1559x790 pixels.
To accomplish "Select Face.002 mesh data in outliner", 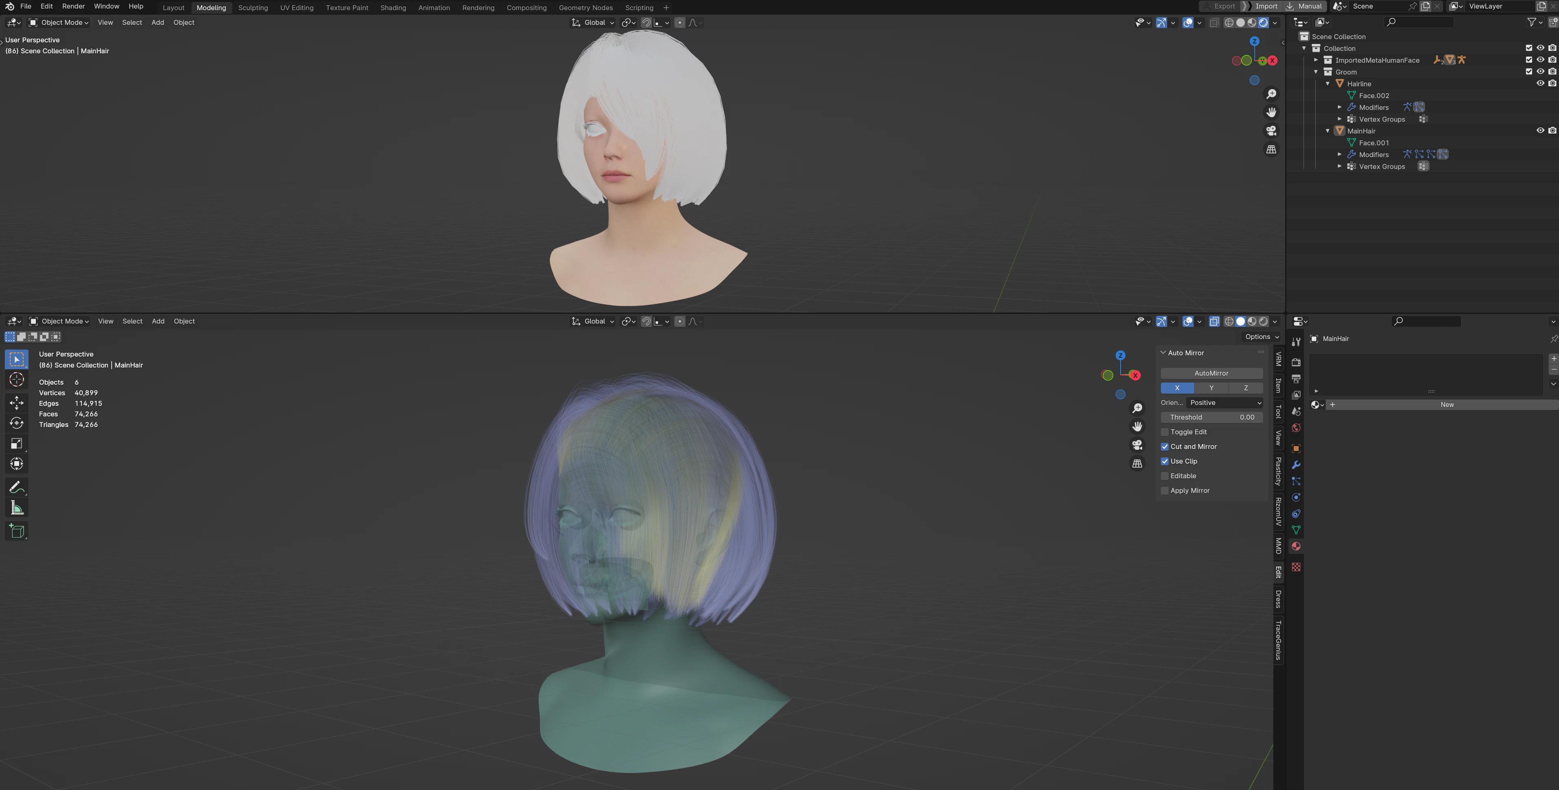I will point(1374,96).
